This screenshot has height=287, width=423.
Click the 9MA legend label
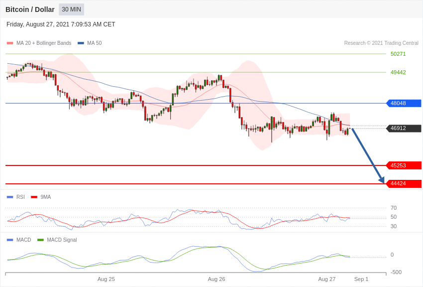(x=46, y=197)
